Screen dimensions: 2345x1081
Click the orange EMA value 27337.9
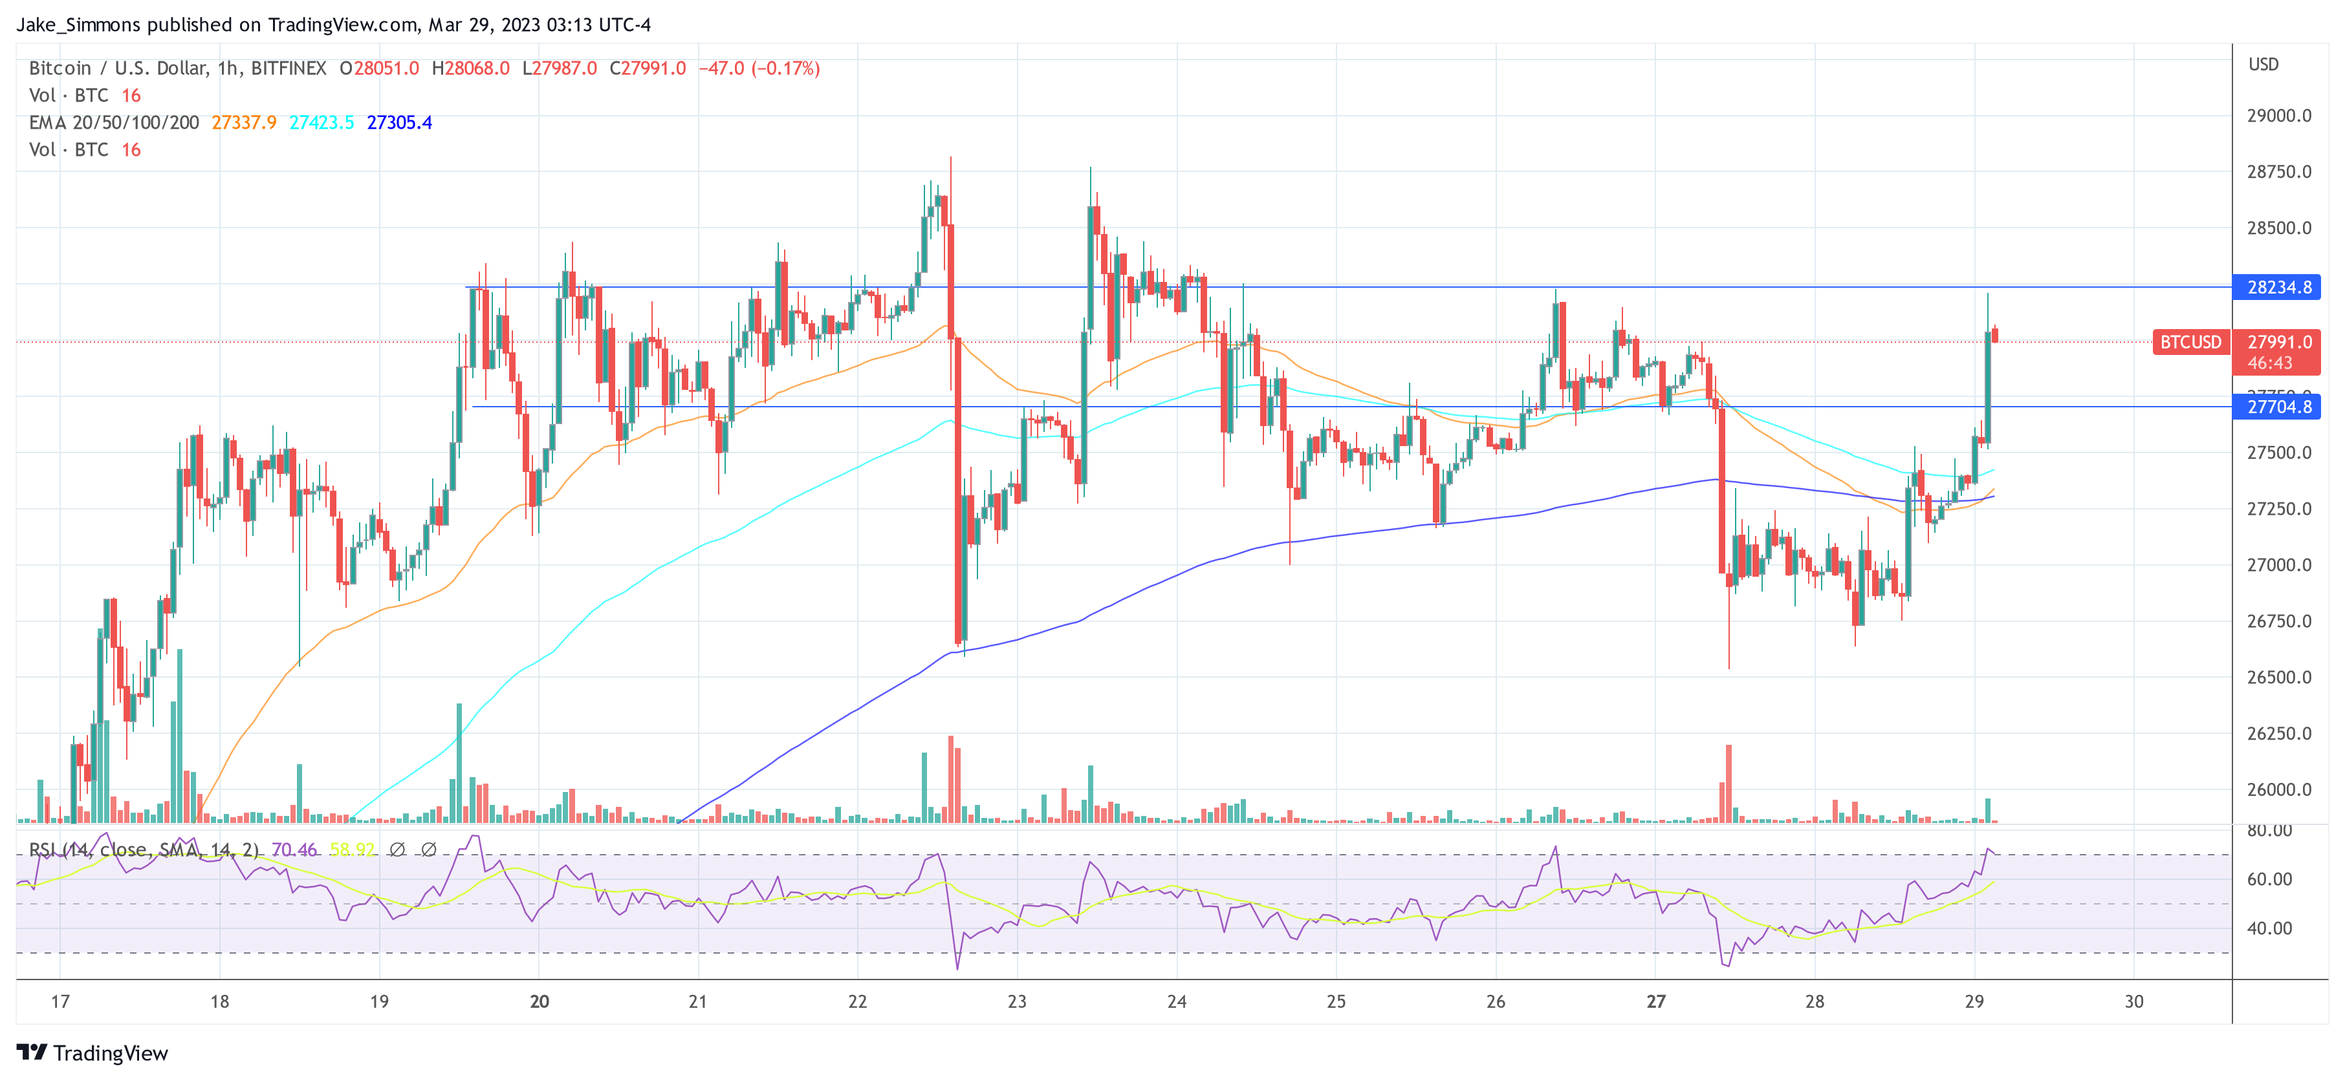pos(244,123)
